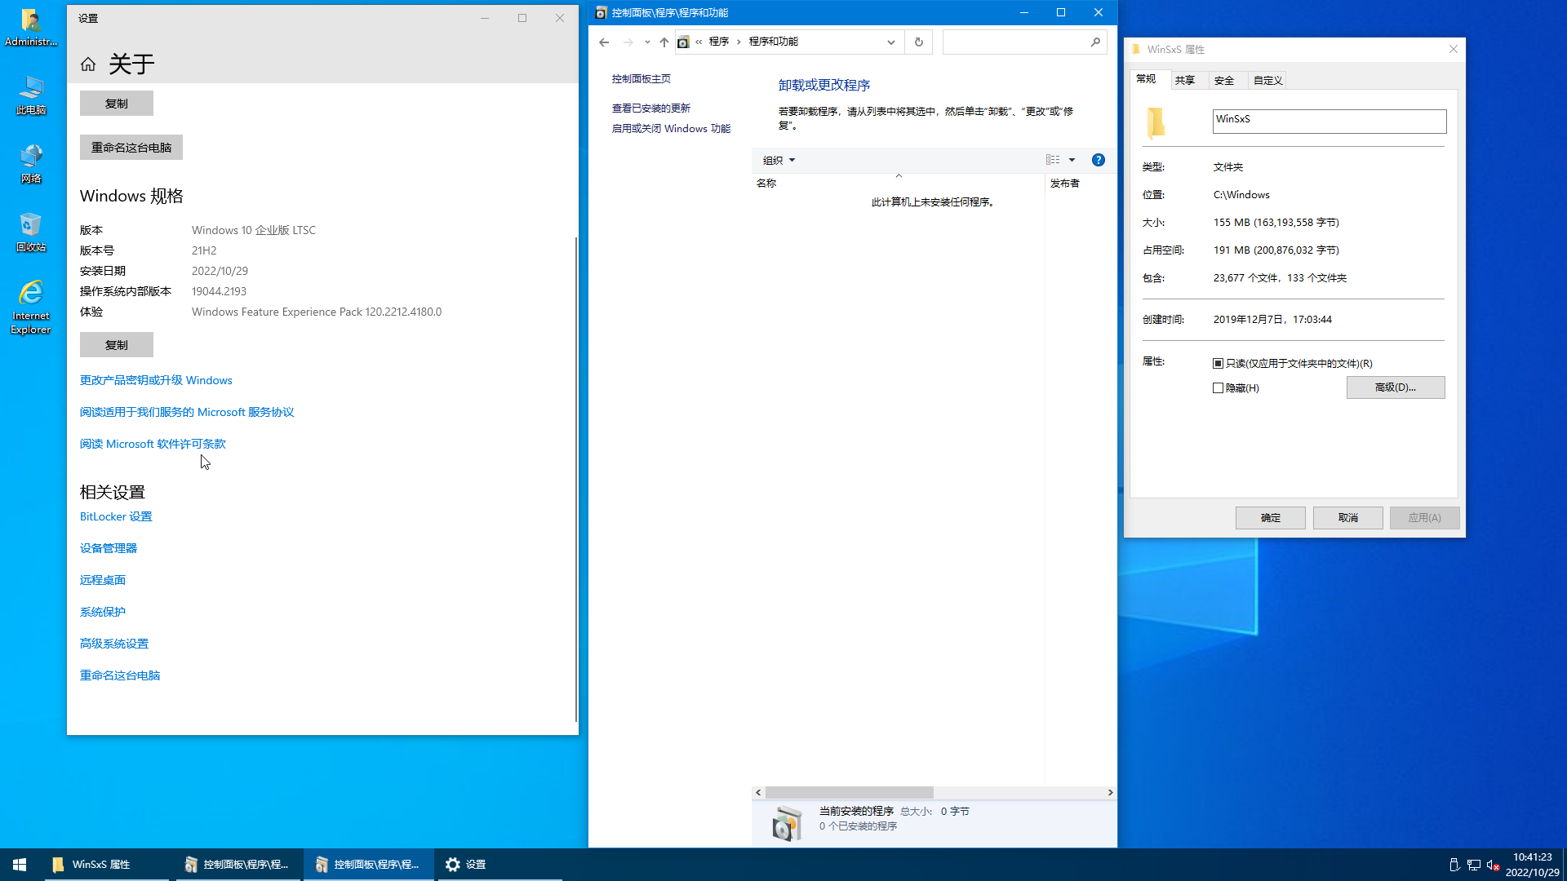
Task: Switch to the Customize tab
Action: click(x=1267, y=80)
